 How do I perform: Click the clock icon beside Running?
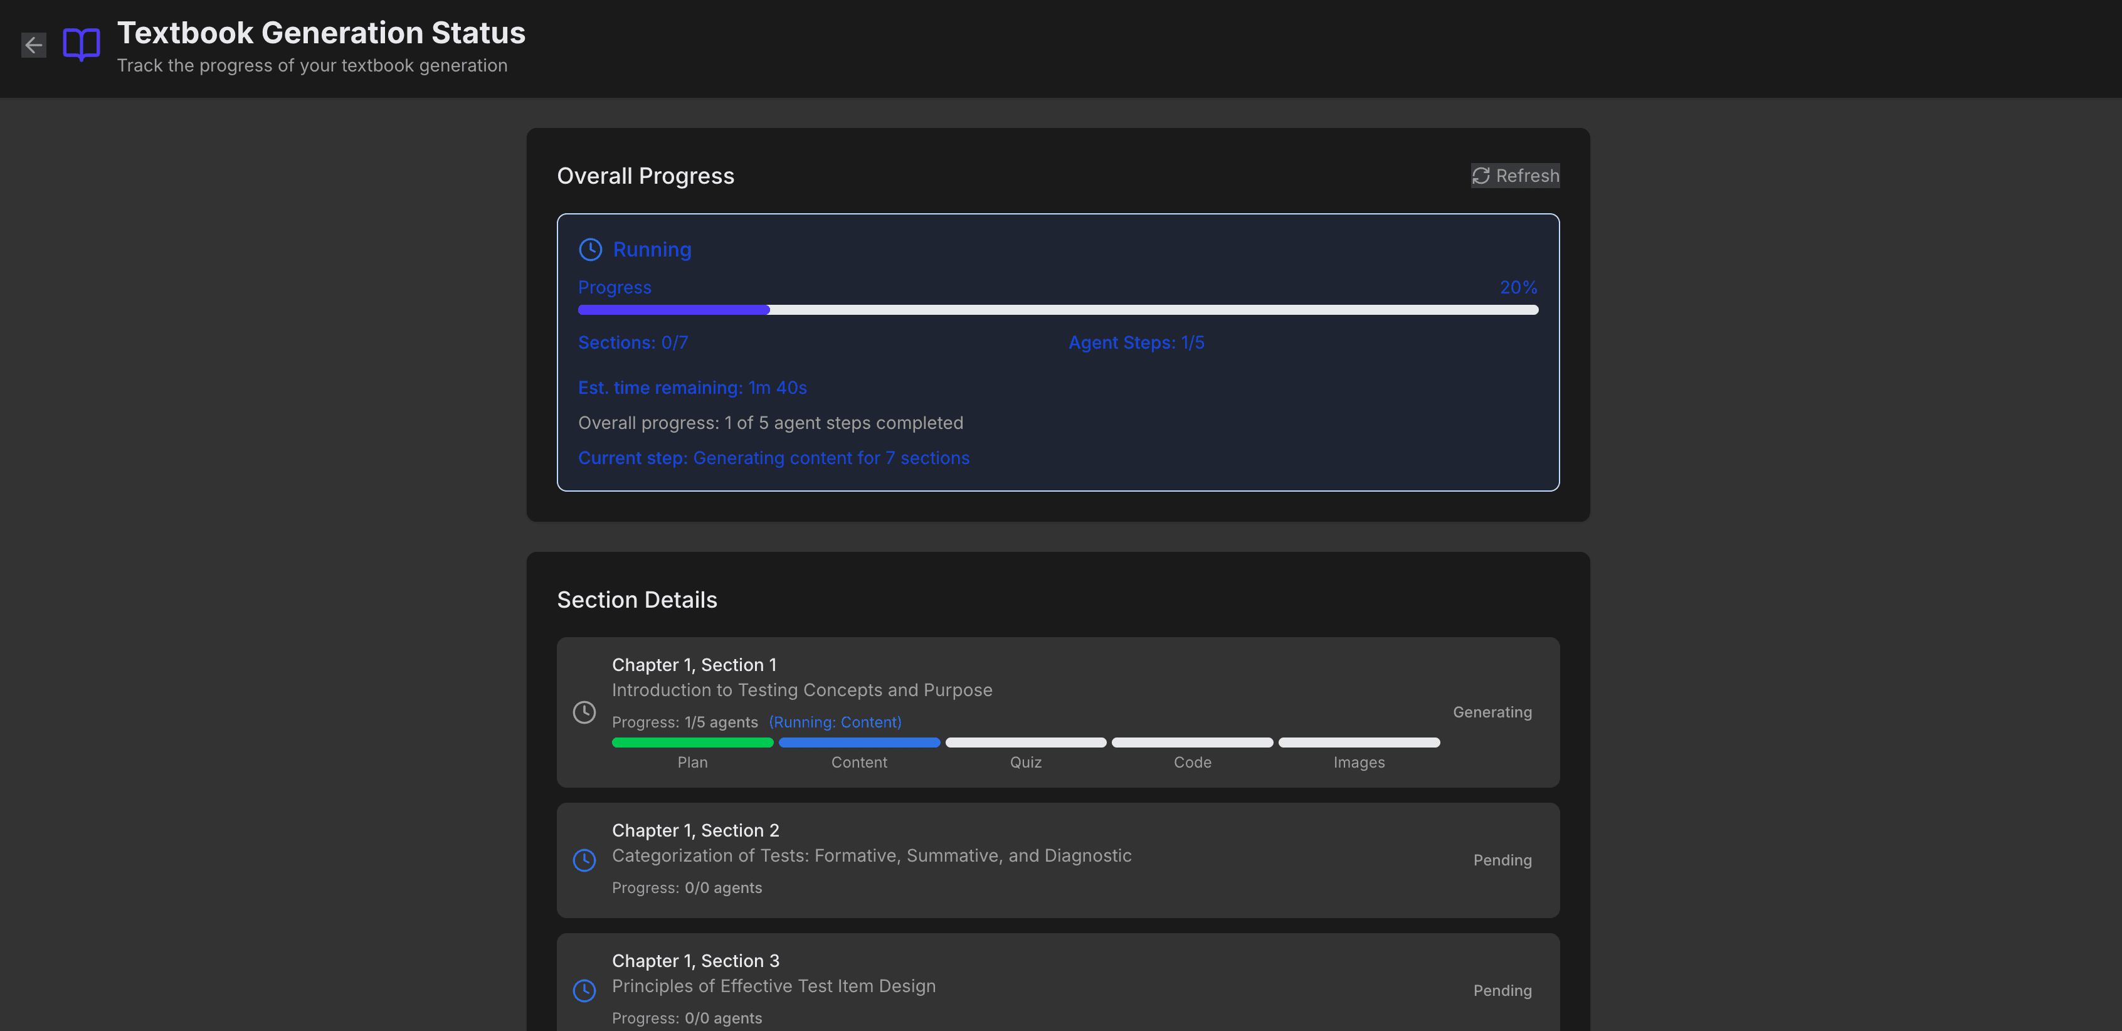(x=591, y=249)
